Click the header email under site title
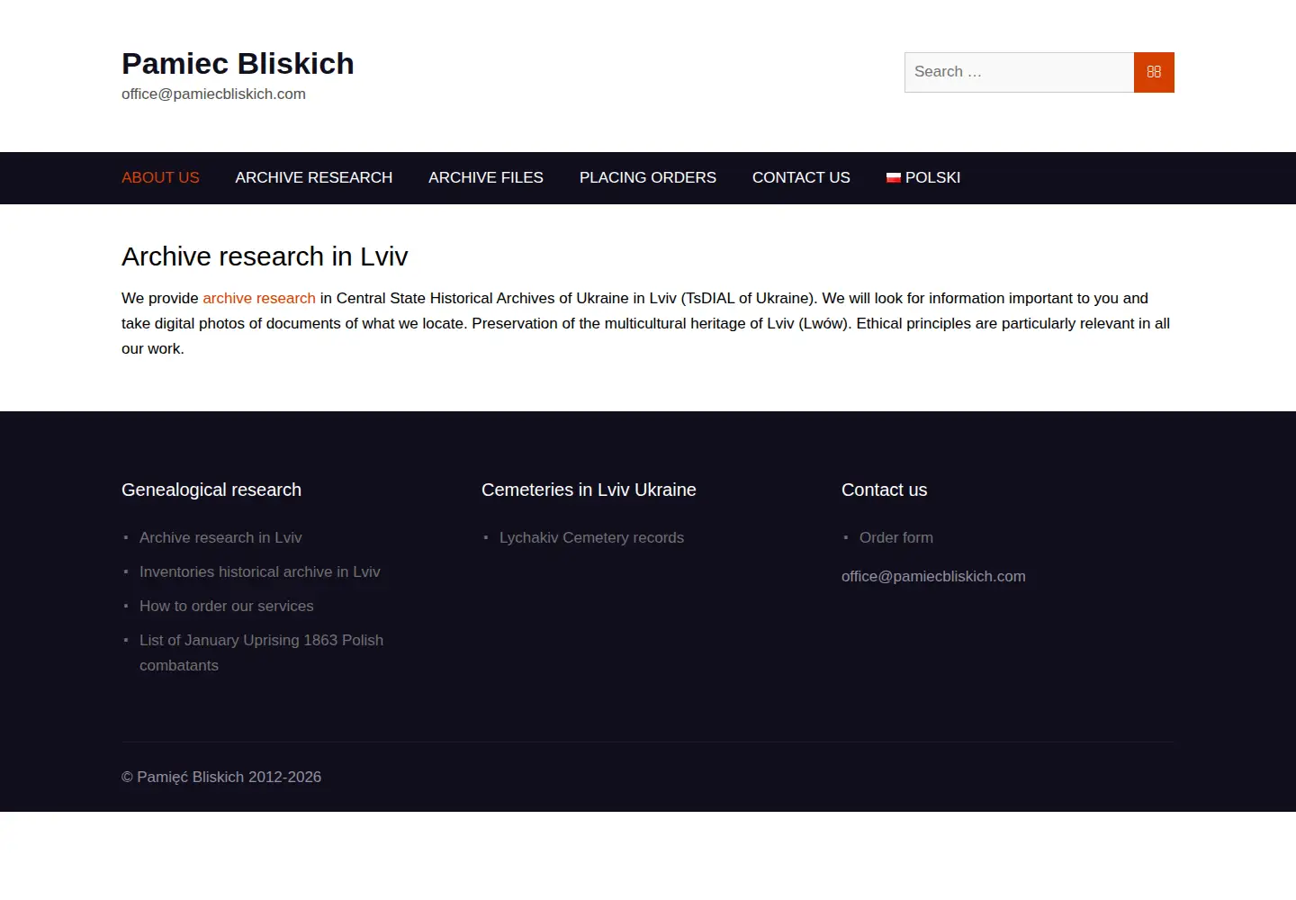This screenshot has width=1296, height=900. pyautogui.click(x=213, y=94)
